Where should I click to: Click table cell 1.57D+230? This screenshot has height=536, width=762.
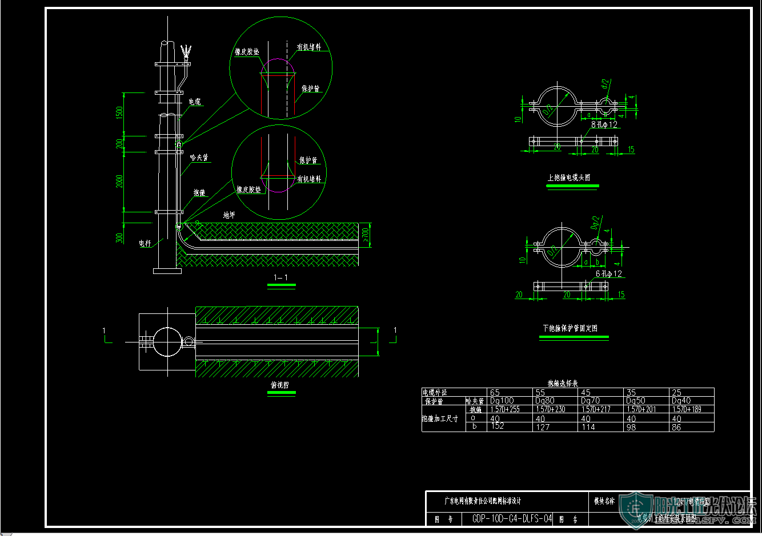(550, 409)
